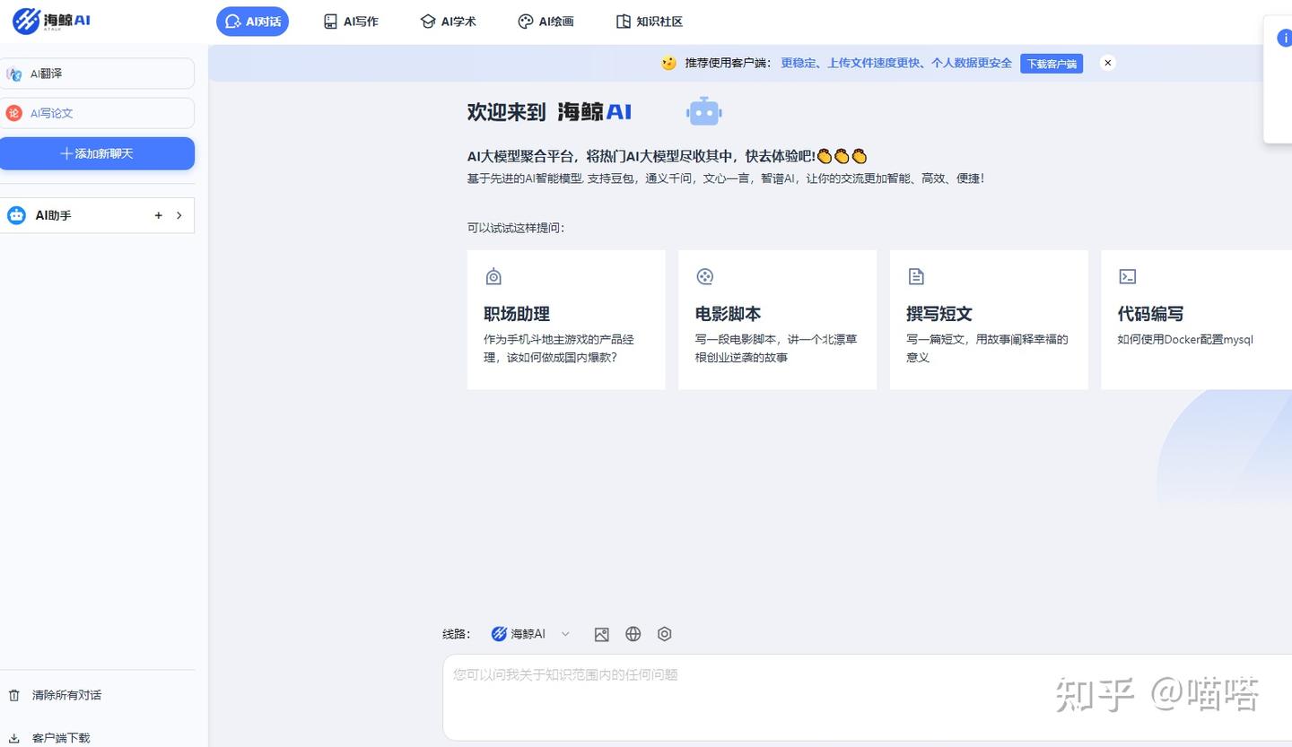
Task: Select the 职场助理 suggestion card
Action: (x=566, y=319)
